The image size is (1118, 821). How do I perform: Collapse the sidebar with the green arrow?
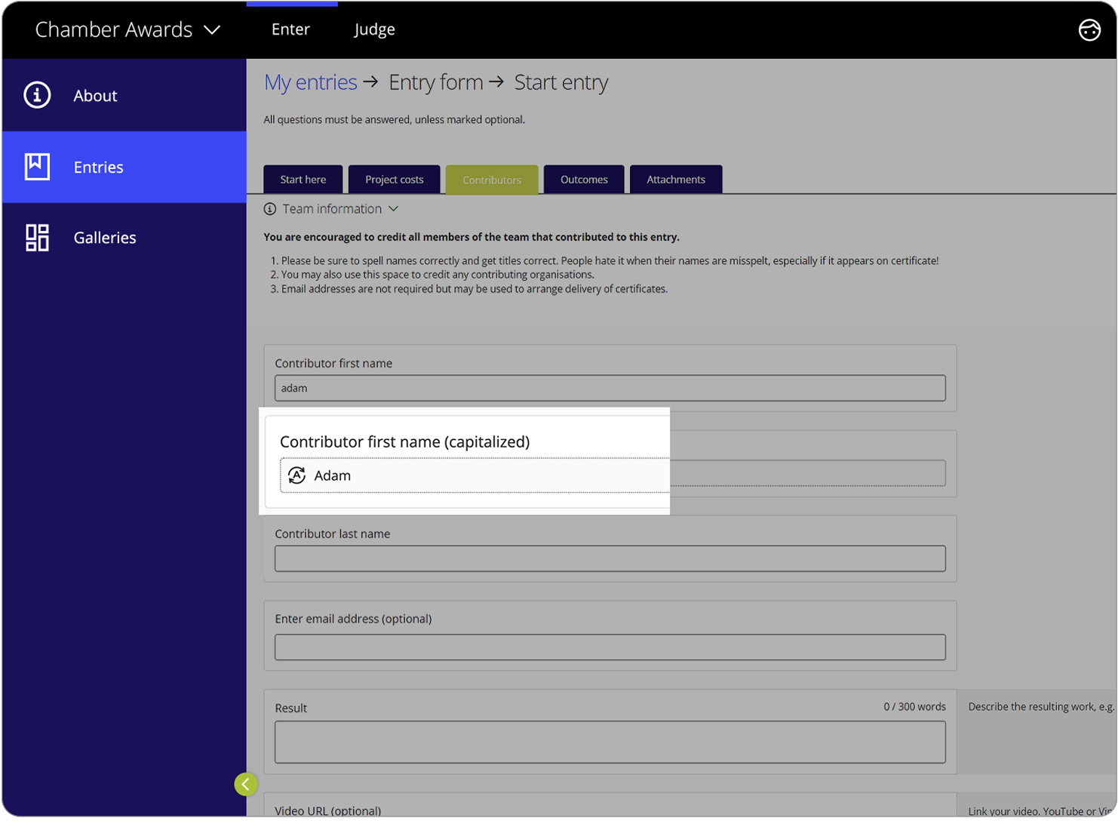246,784
